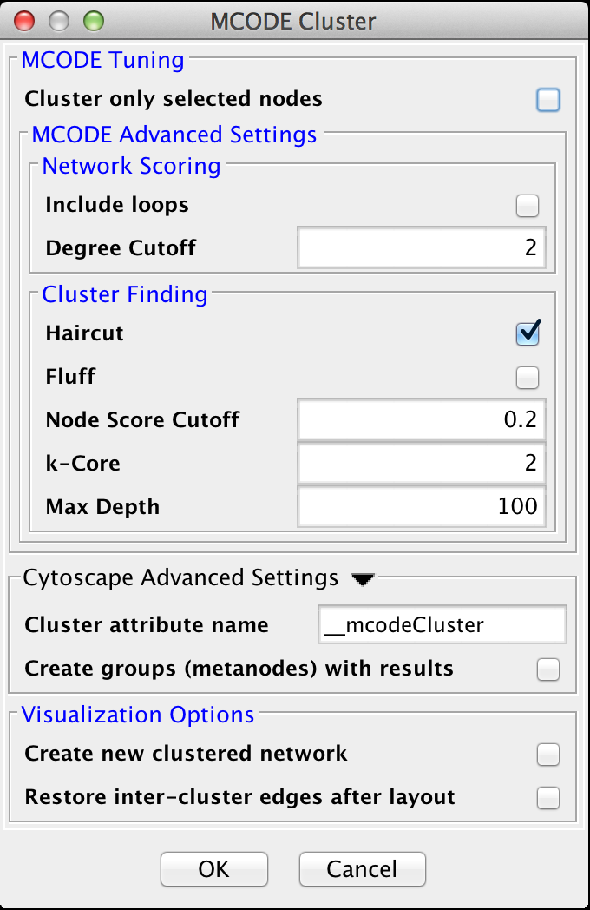The image size is (590, 910).
Task: Enable Create new clustered network
Action: [x=547, y=755]
